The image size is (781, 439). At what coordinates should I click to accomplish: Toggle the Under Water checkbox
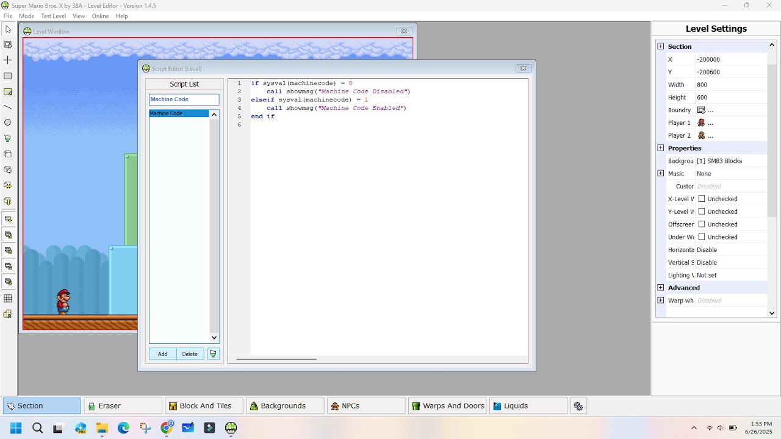click(702, 237)
